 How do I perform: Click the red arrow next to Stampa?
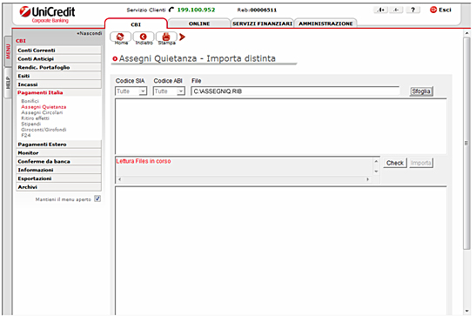pos(182,37)
